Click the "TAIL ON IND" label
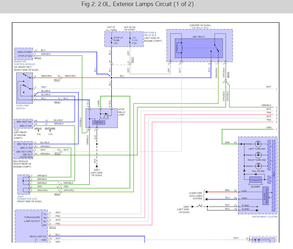Screen dimensions: 293x249 coord(258,171)
